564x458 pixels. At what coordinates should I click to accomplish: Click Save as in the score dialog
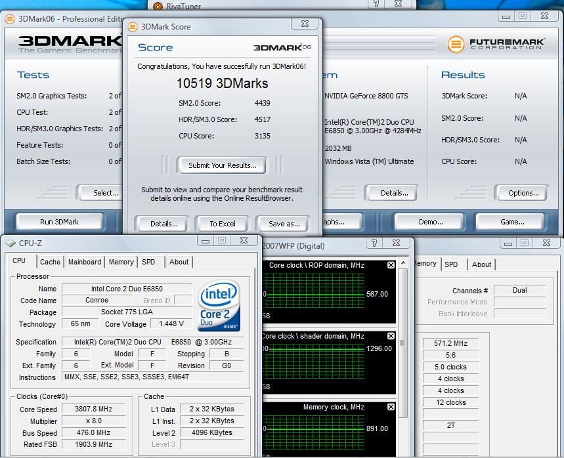click(x=284, y=224)
